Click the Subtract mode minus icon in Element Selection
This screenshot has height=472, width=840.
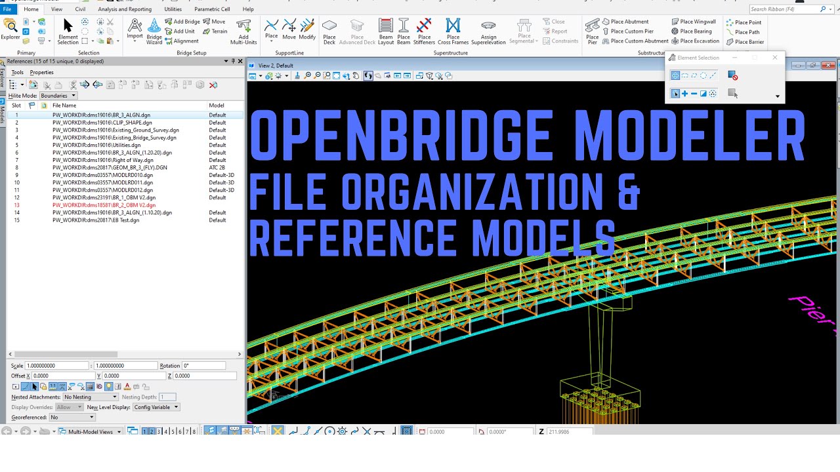pos(694,94)
